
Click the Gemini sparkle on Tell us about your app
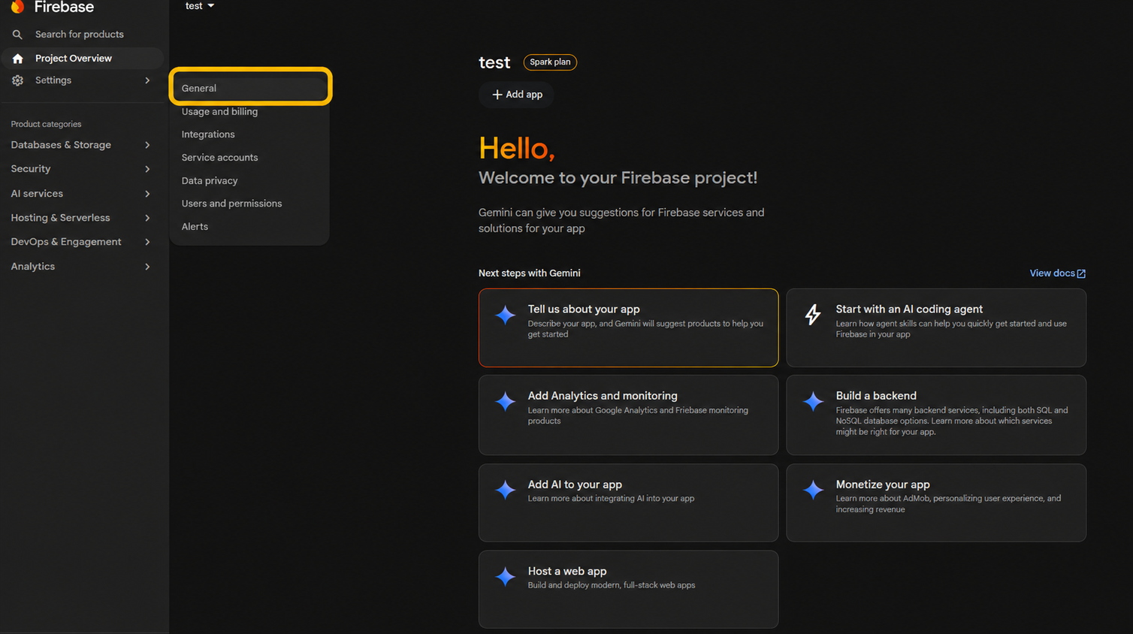tap(506, 315)
